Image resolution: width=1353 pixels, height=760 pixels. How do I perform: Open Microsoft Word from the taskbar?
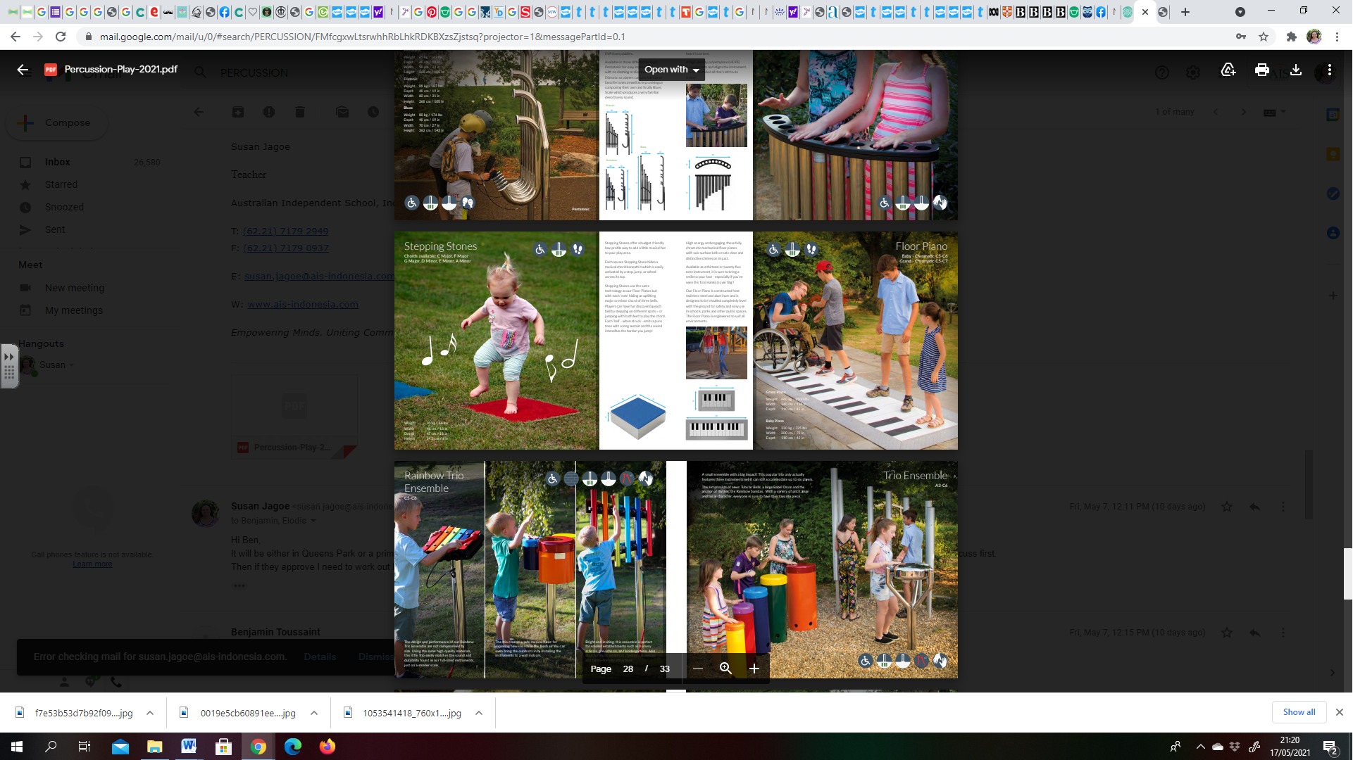[x=189, y=747]
